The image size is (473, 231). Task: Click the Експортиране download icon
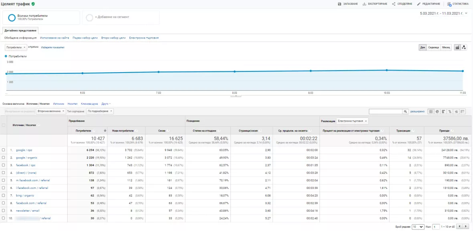(364, 4)
